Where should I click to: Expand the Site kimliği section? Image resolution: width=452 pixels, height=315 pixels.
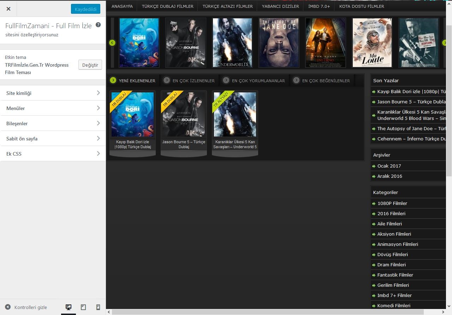(x=53, y=93)
